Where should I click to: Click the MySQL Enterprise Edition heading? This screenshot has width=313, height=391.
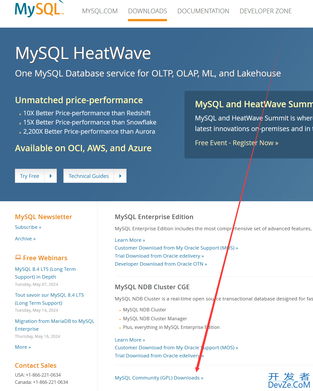click(x=154, y=217)
